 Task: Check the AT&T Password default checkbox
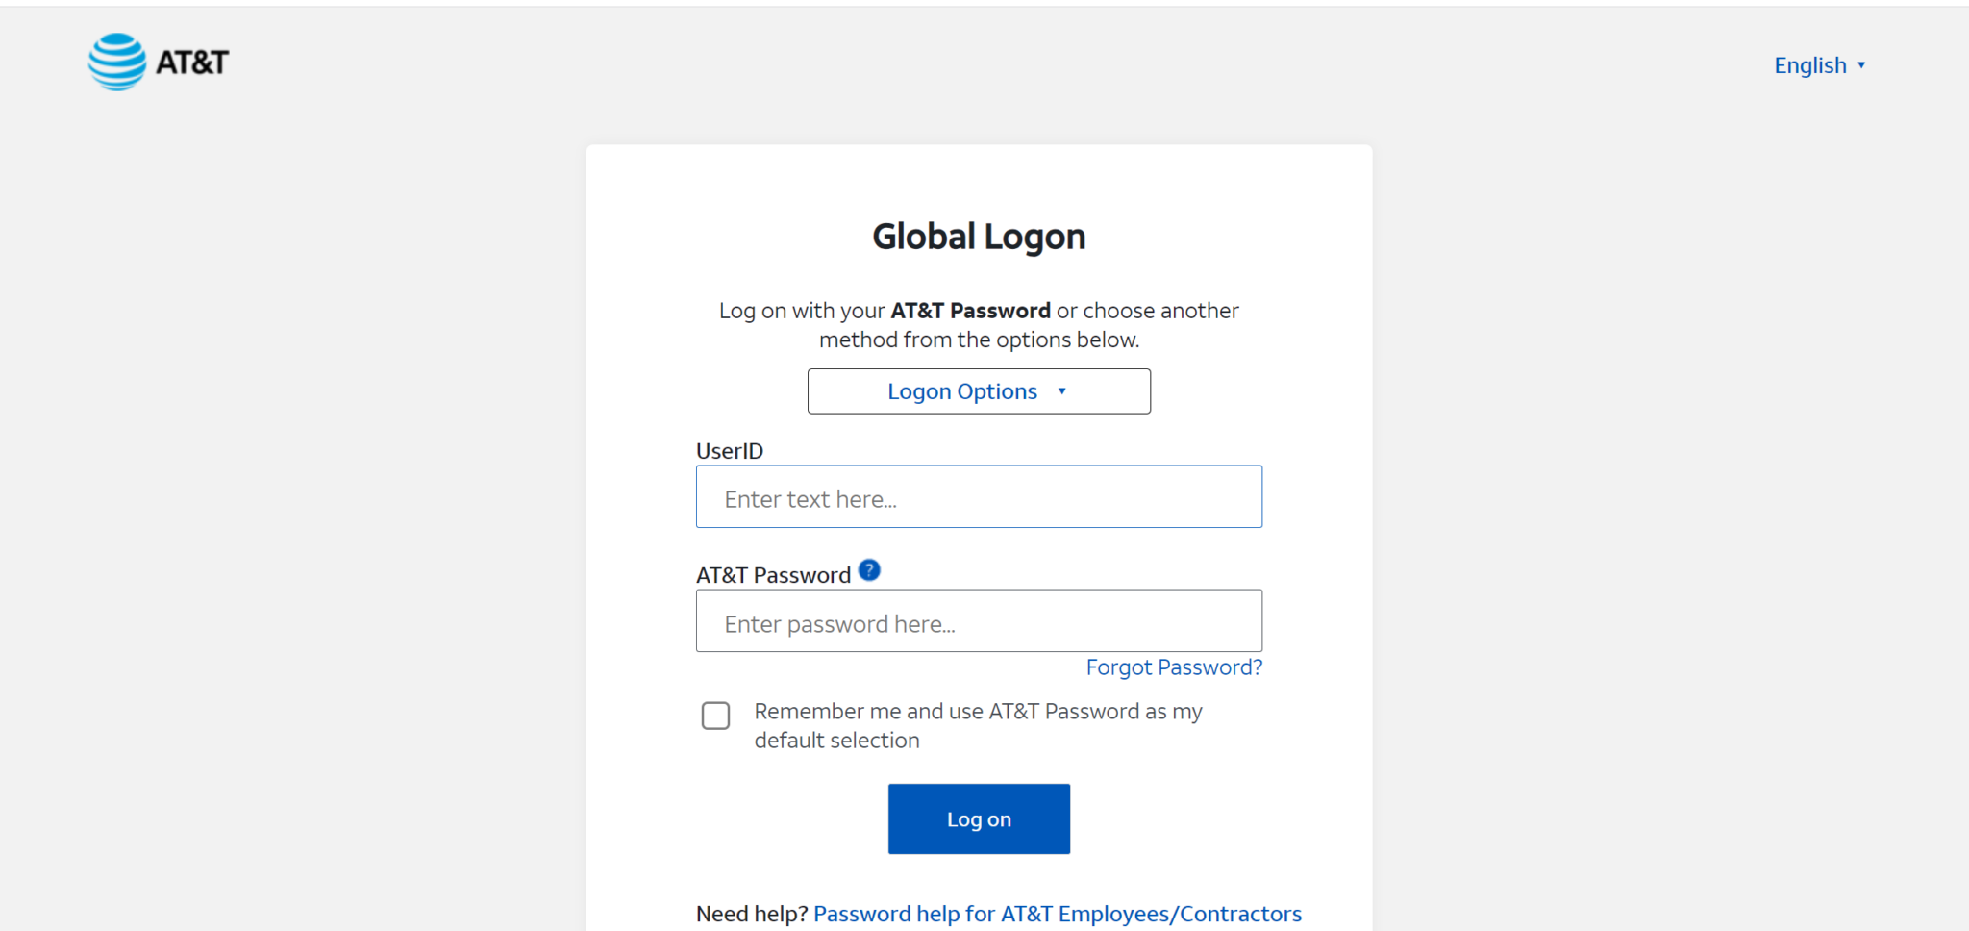[715, 716]
